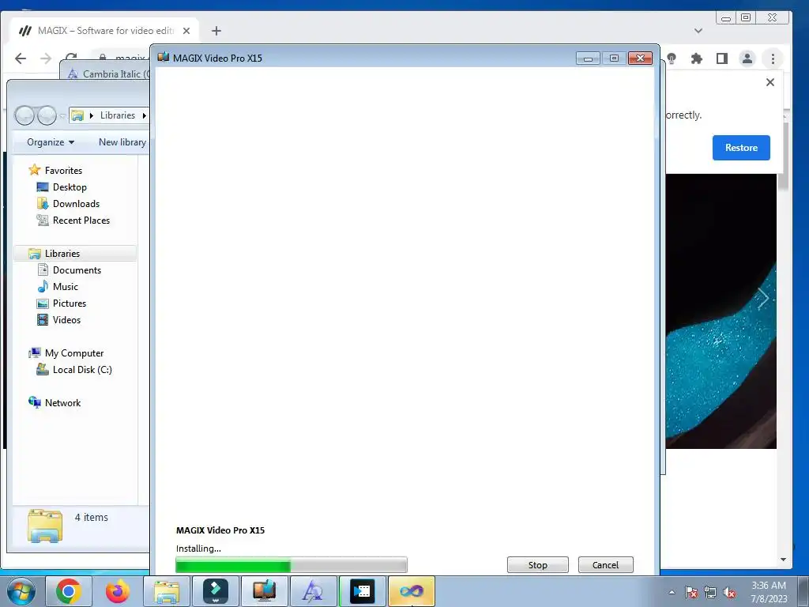Screen dimensions: 809x607
Task: Switch to MAGIX installer taskbar icon
Action: point(264,591)
